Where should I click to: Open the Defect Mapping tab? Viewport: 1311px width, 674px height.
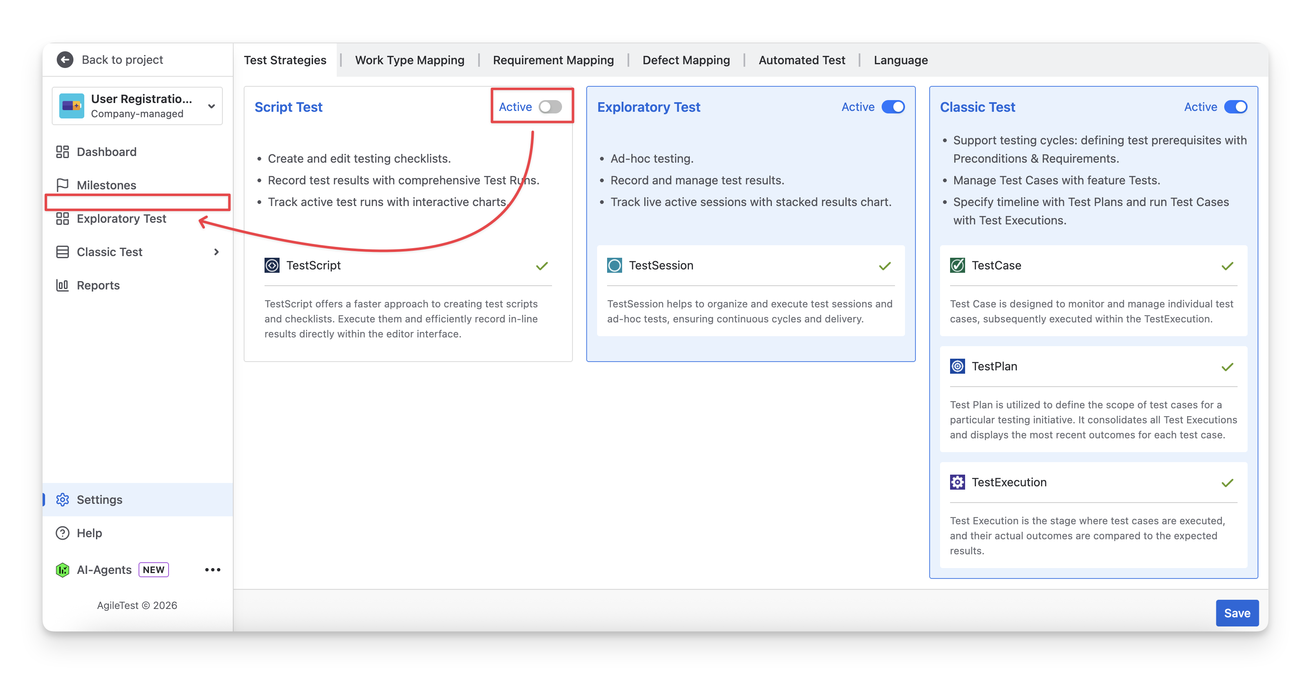686,60
